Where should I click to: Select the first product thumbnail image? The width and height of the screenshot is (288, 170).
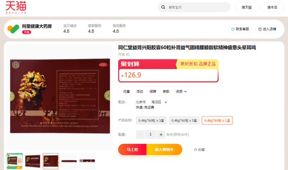(x=15, y=161)
